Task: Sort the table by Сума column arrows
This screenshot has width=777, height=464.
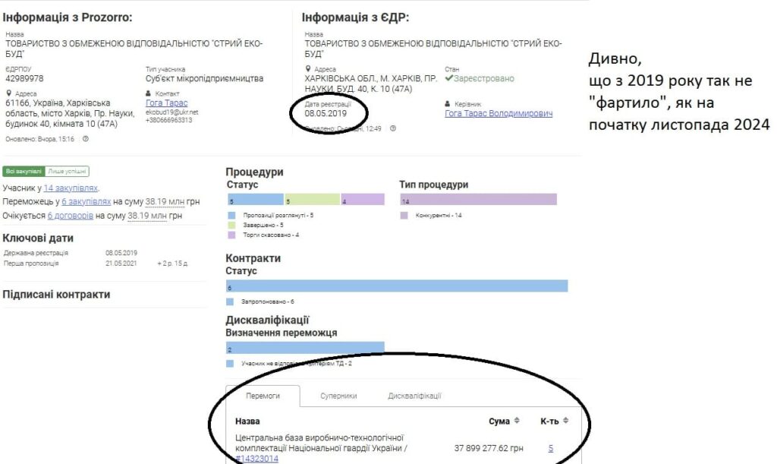Action: coord(517,421)
